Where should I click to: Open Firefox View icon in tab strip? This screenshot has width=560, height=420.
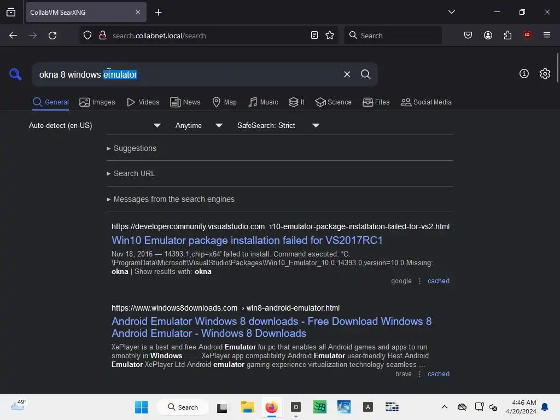(x=11, y=12)
